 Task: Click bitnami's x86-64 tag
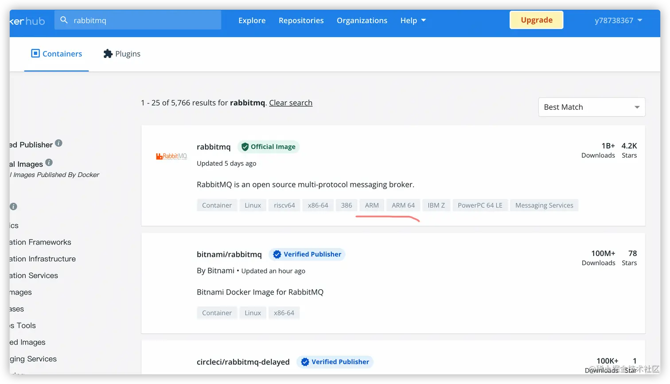pyautogui.click(x=284, y=313)
